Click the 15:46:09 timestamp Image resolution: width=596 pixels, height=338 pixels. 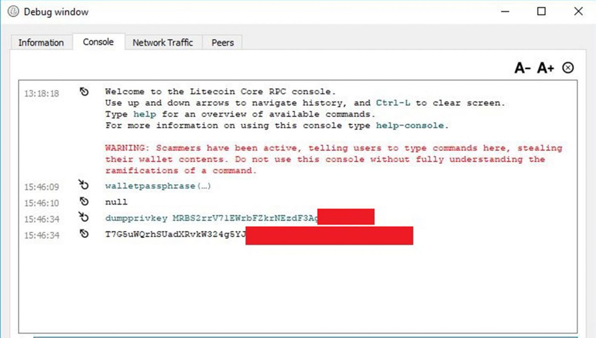(41, 187)
